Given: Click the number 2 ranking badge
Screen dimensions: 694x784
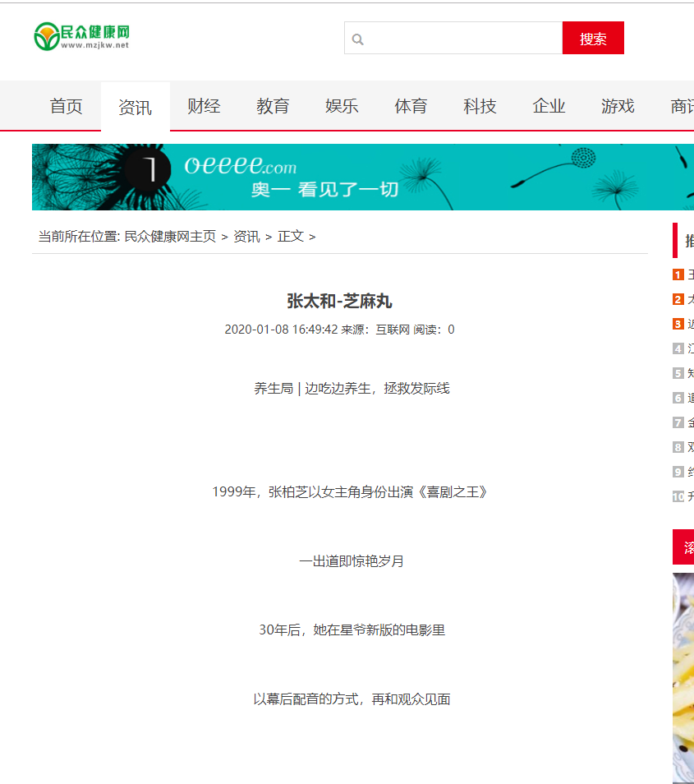Looking at the screenshot, I should click(x=678, y=300).
